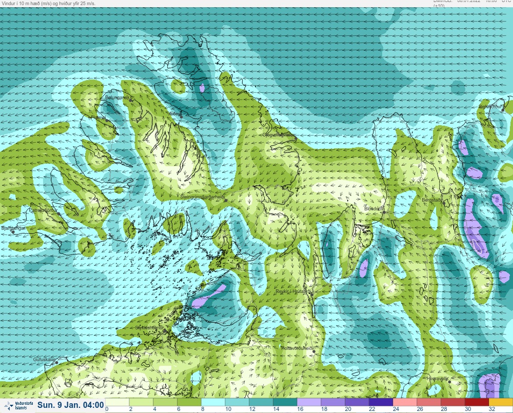Click the 0–2 m/s pale yellow legend swatch
The image size is (513, 413).
coord(117,402)
